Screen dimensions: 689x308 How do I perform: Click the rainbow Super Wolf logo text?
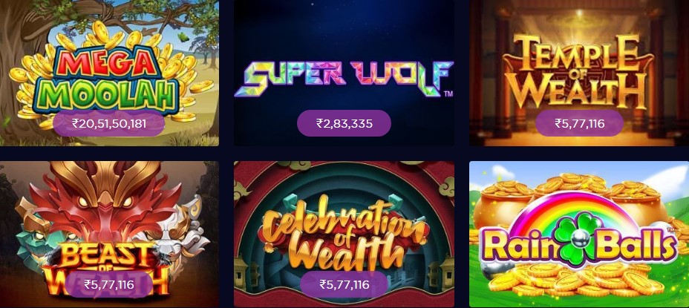click(x=344, y=79)
